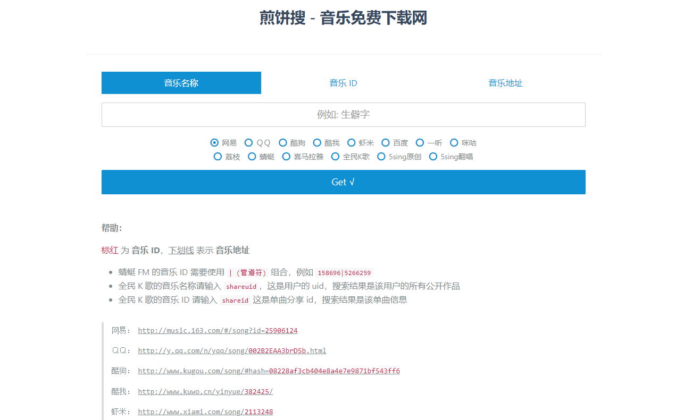Screen dimensions: 684x420
Task: Pick the 酷我 radio option
Action: click(317, 142)
